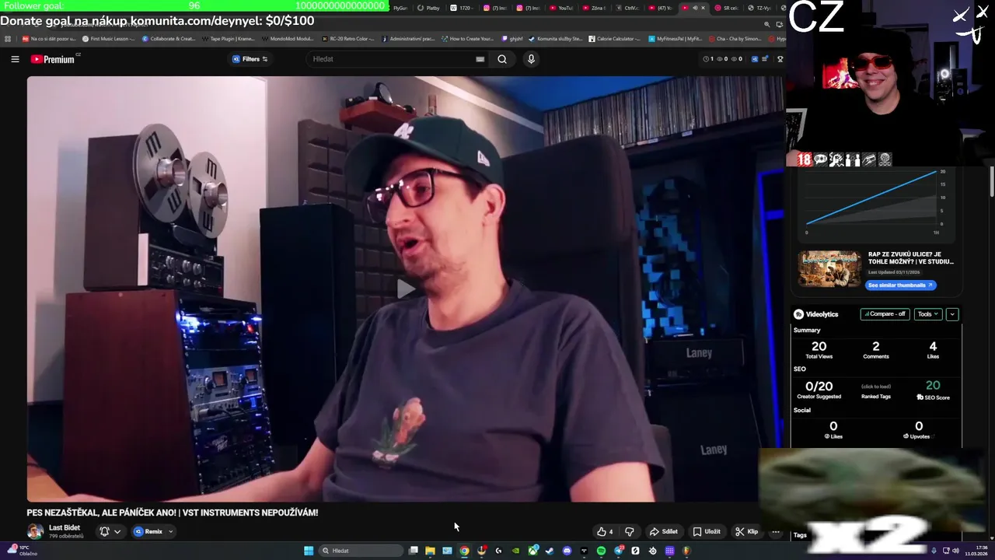
Task: Open the Last Bidet channel name link
Action: click(x=65, y=527)
